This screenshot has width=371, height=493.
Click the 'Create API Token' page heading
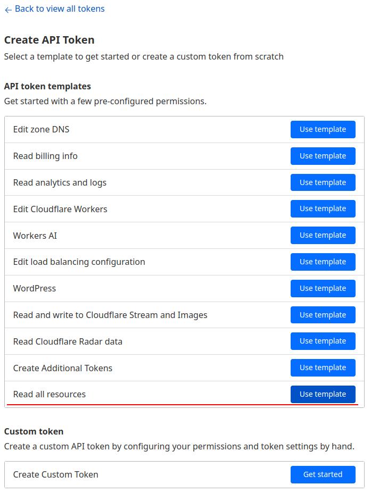[x=49, y=40]
